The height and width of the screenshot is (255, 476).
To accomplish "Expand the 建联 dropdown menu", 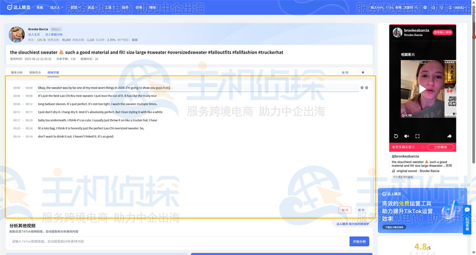I will pos(75,8).
